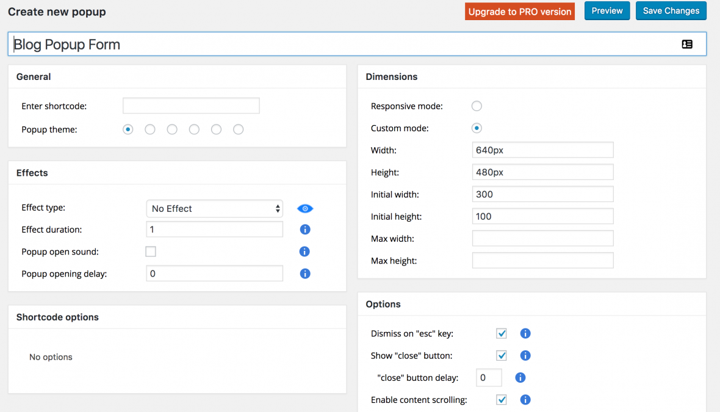Screen dimensions: 720x412
Task: Show info for Enable content scrolling
Action: (x=525, y=400)
